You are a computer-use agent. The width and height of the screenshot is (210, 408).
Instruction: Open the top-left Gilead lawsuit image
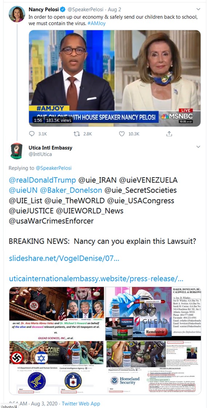click(56, 313)
